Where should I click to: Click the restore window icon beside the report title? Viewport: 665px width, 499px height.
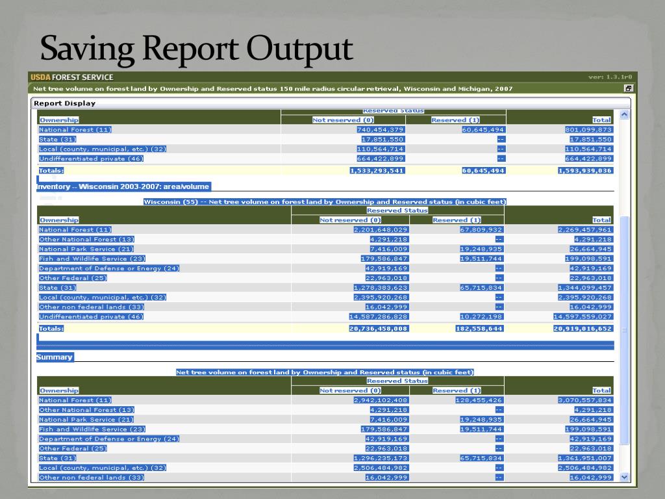click(x=629, y=88)
